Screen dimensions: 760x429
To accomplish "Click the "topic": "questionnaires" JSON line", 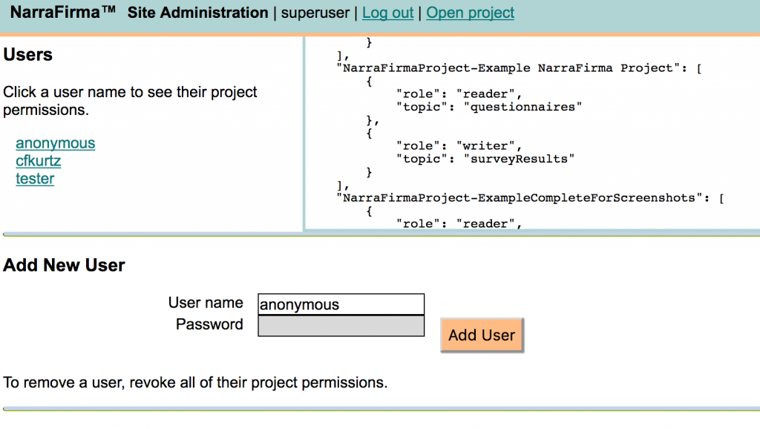I will click(489, 106).
